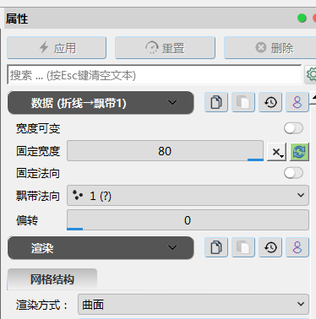Click the copy icon beside the 渲染 section
Viewport: 316px width, 319px height.
(x=216, y=247)
